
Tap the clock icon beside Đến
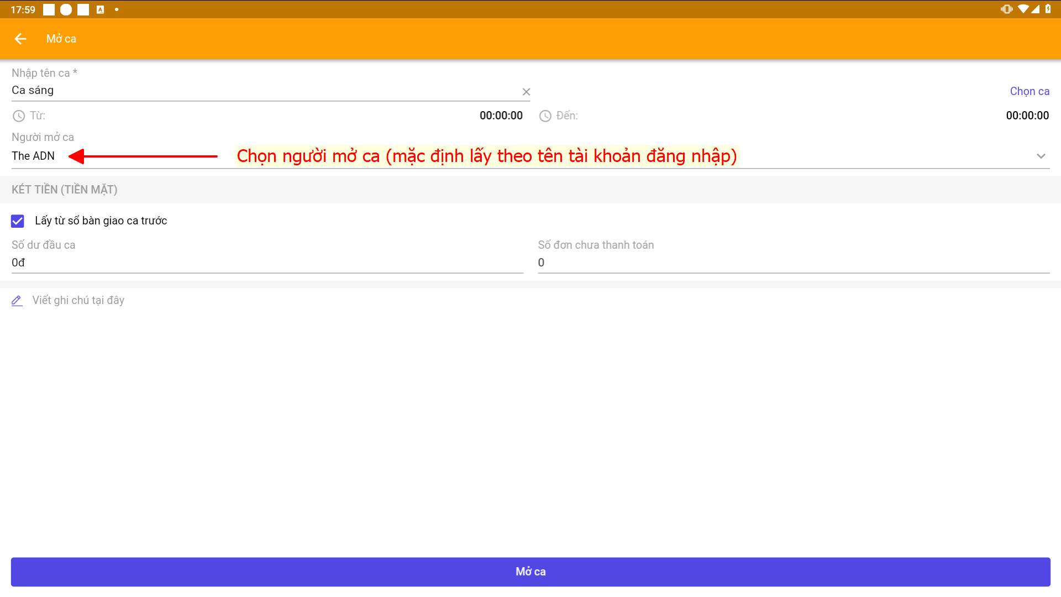[545, 116]
